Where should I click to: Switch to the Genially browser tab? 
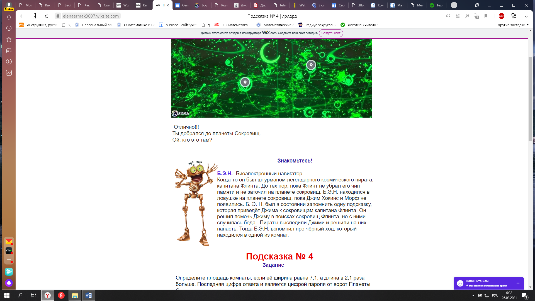click(182, 5)
